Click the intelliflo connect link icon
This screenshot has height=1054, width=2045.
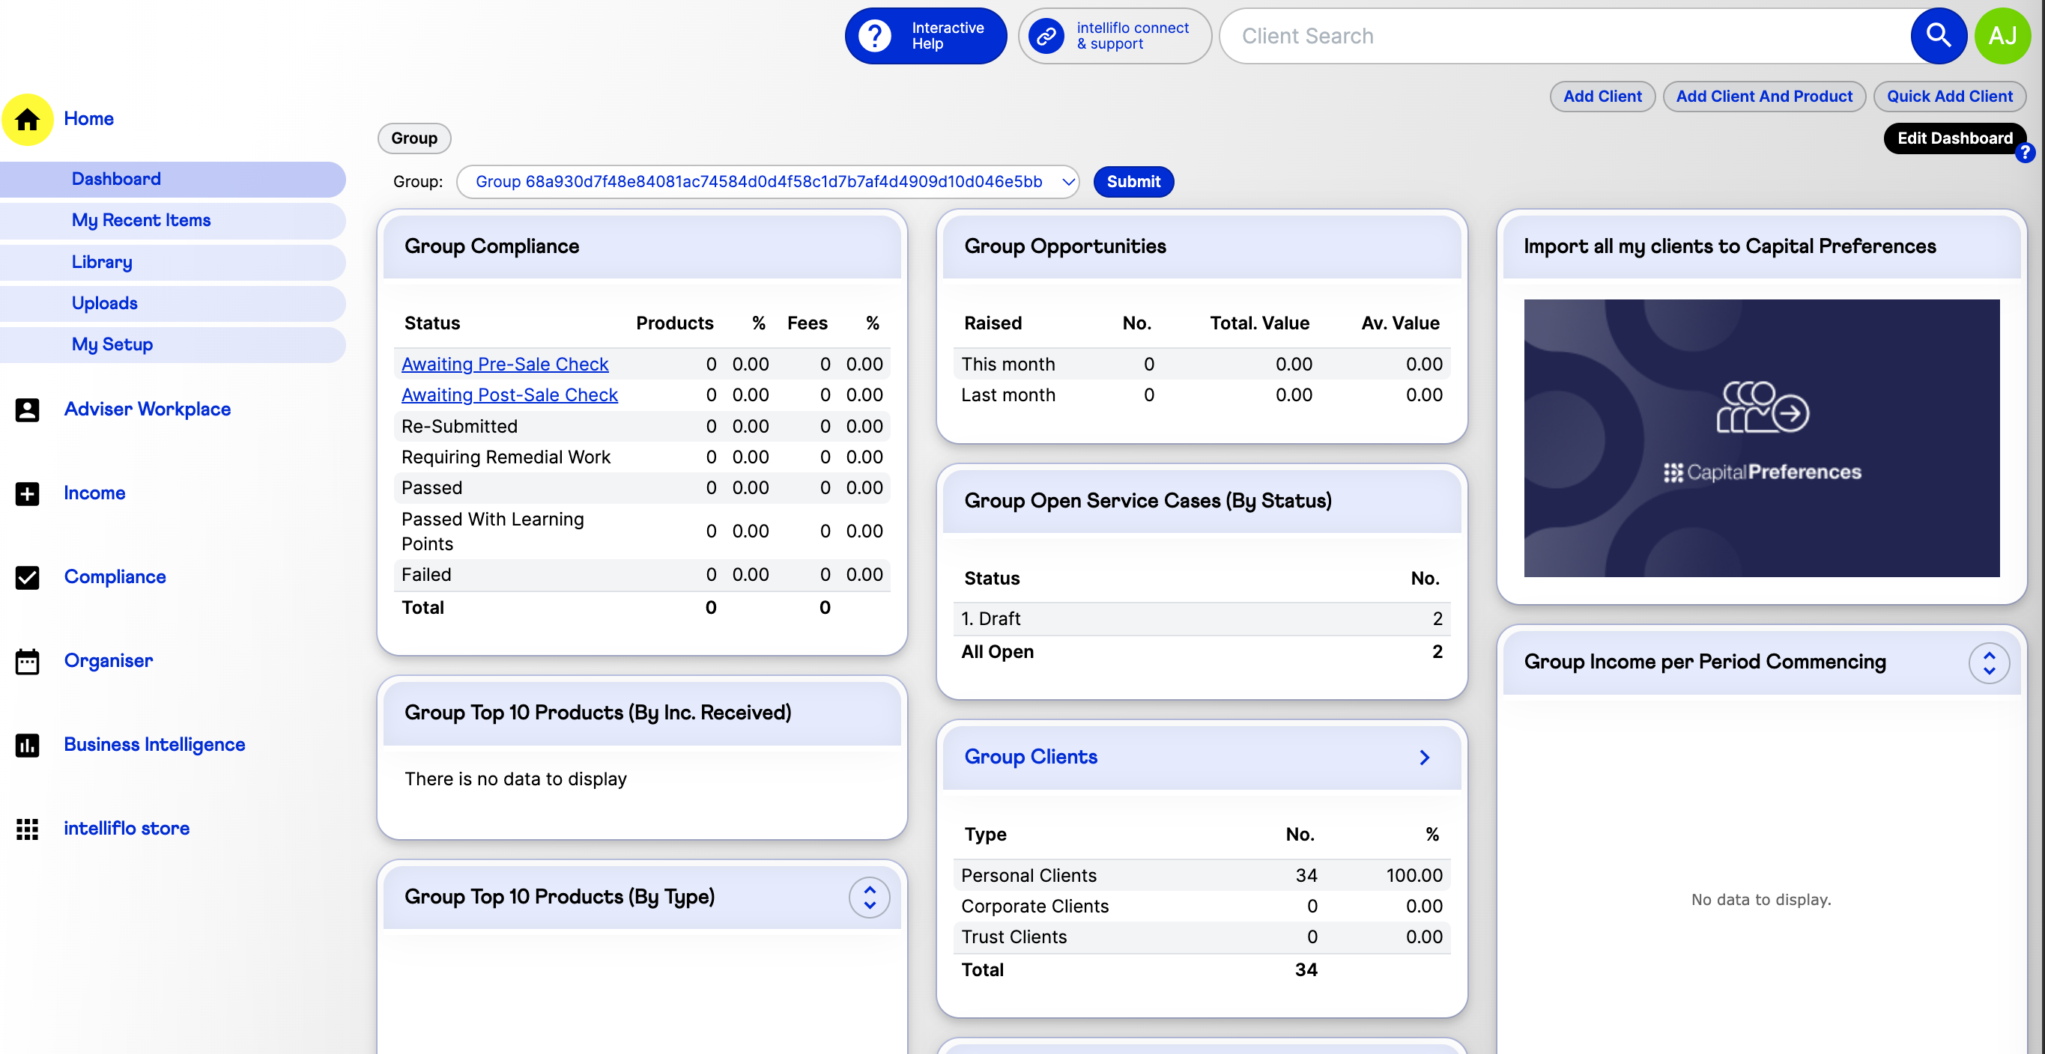[x=1046, y=36]
